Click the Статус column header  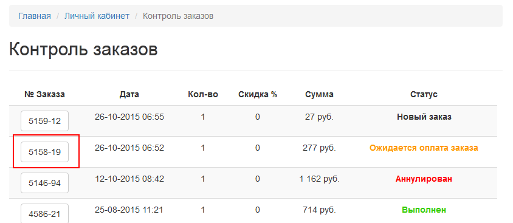click(x=424, y=95)
